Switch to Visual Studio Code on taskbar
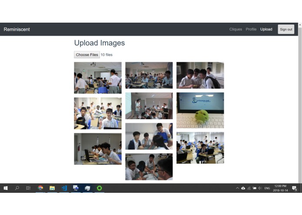 pyautogui.click(x=64, y=188)
